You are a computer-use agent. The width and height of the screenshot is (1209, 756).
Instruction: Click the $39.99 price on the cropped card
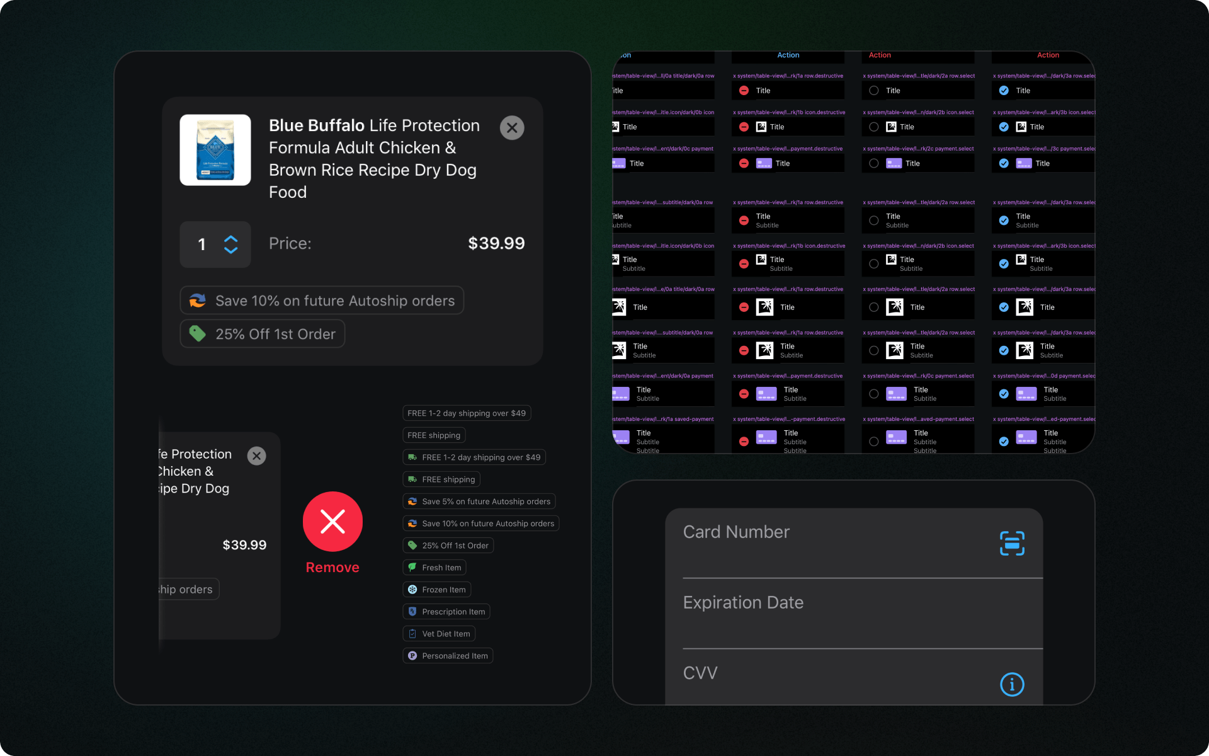[x=244, y=545]
